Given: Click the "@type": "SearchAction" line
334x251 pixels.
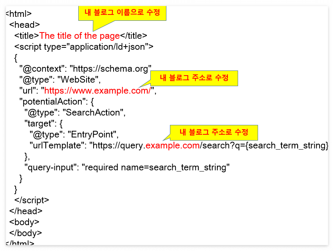Looking at the screenshot, I should coord(75,113).
